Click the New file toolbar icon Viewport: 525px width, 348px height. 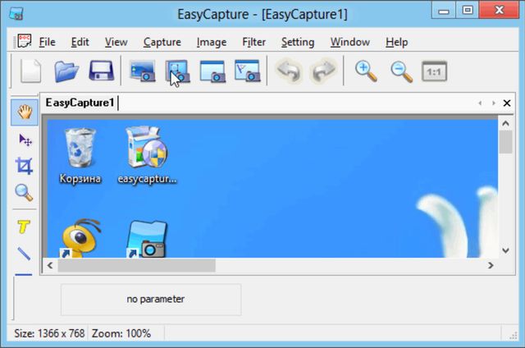point(30,71)
